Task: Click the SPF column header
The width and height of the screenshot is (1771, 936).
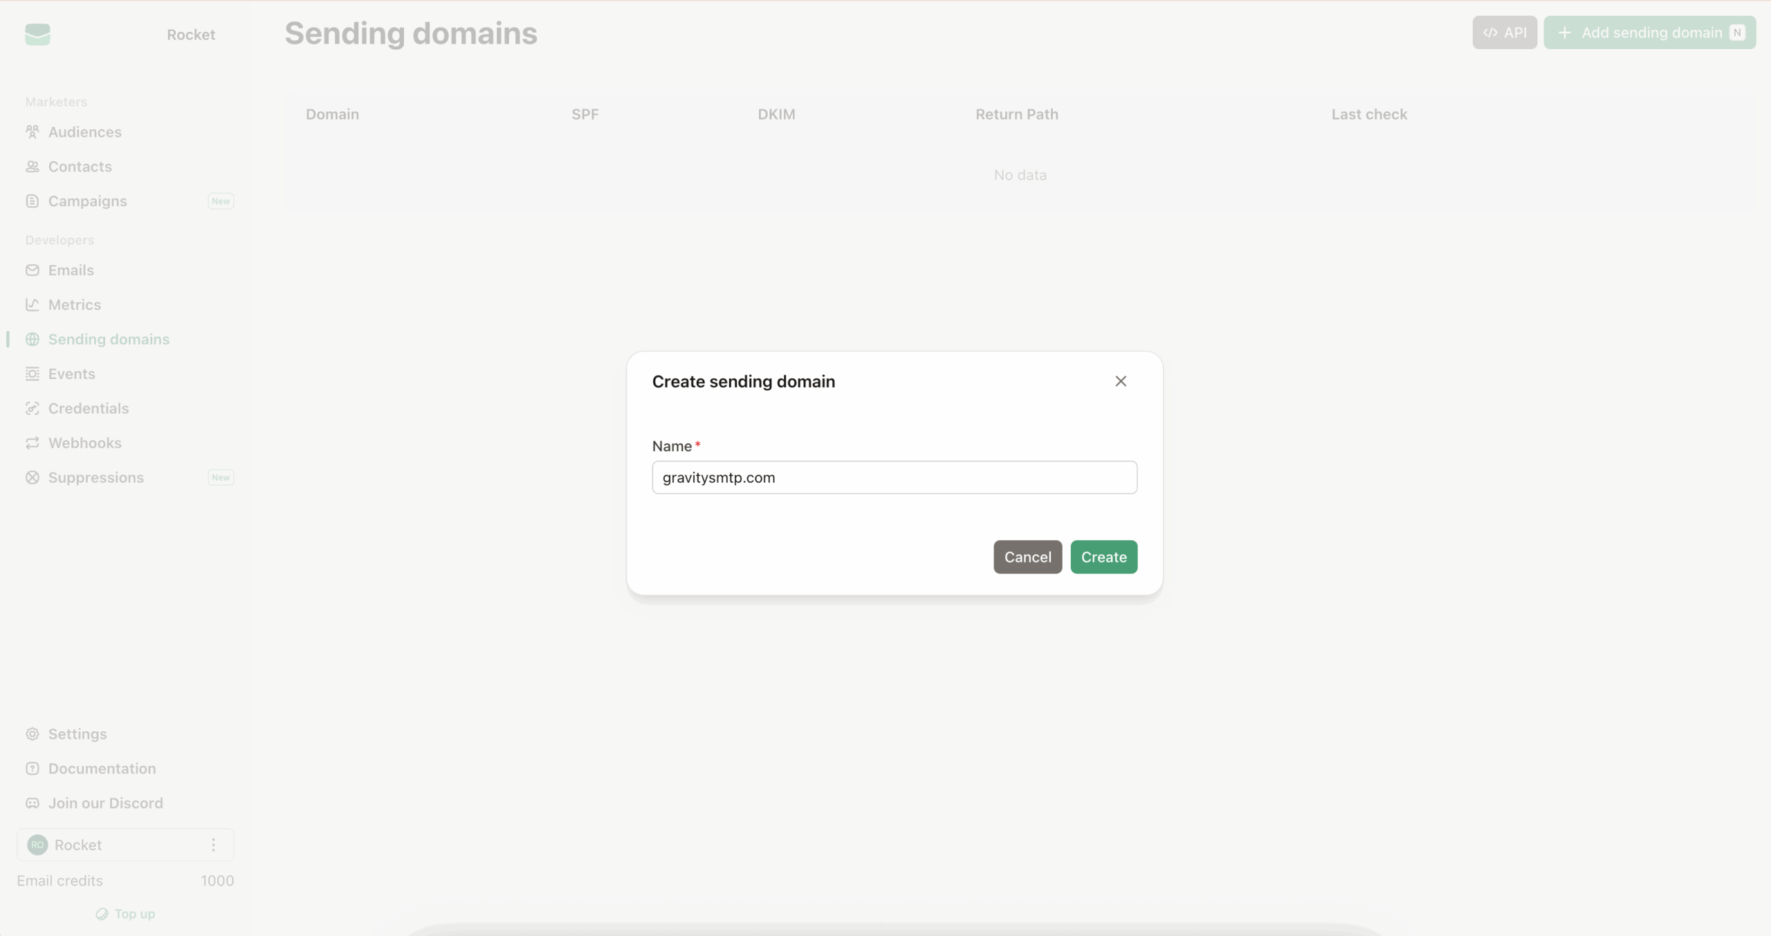Action: (585, 114)
